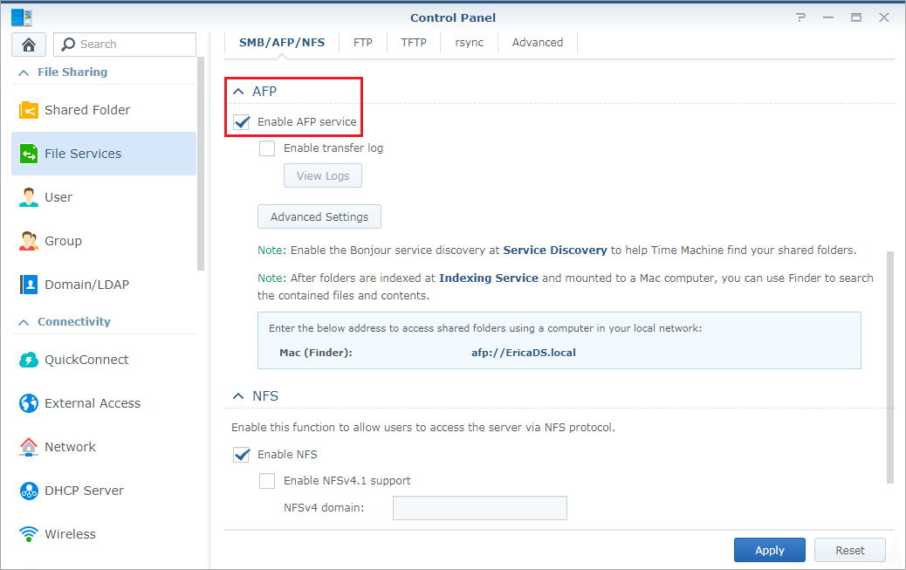The width and height of the screenshot is (906, 570).
Task: Click the View Logs button
Action: [x=323, y=175]
